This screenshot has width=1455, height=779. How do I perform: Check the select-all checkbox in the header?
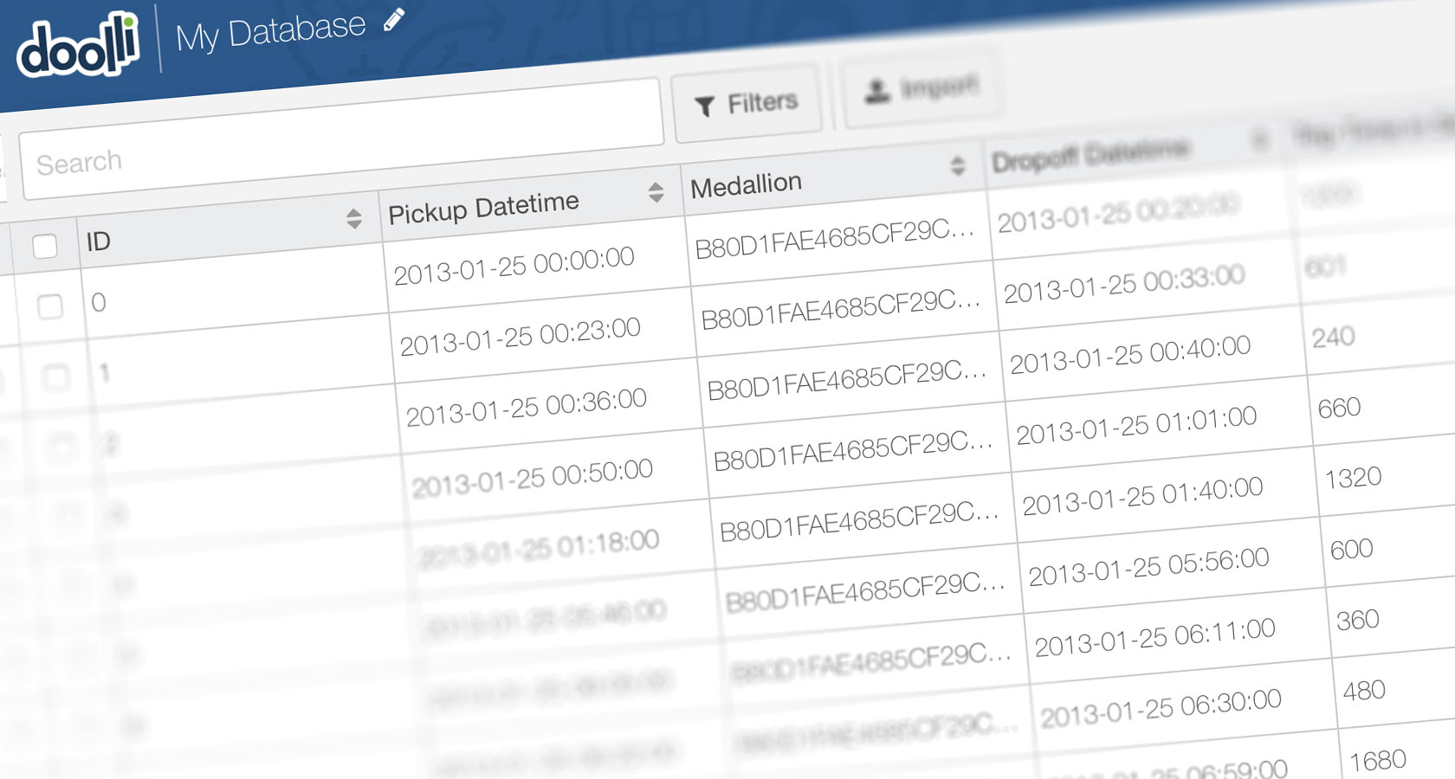(44, 247)
